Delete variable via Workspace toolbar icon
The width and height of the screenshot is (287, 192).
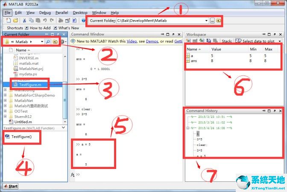pos(215,41)
